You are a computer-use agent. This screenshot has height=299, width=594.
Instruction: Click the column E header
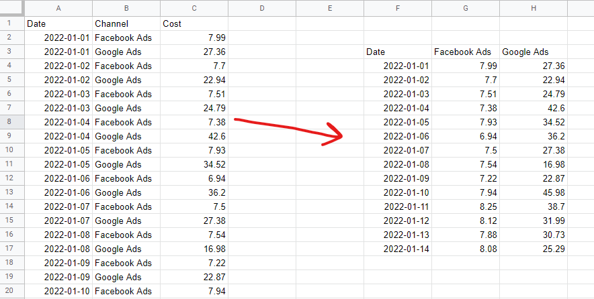[x=330, y=8]
